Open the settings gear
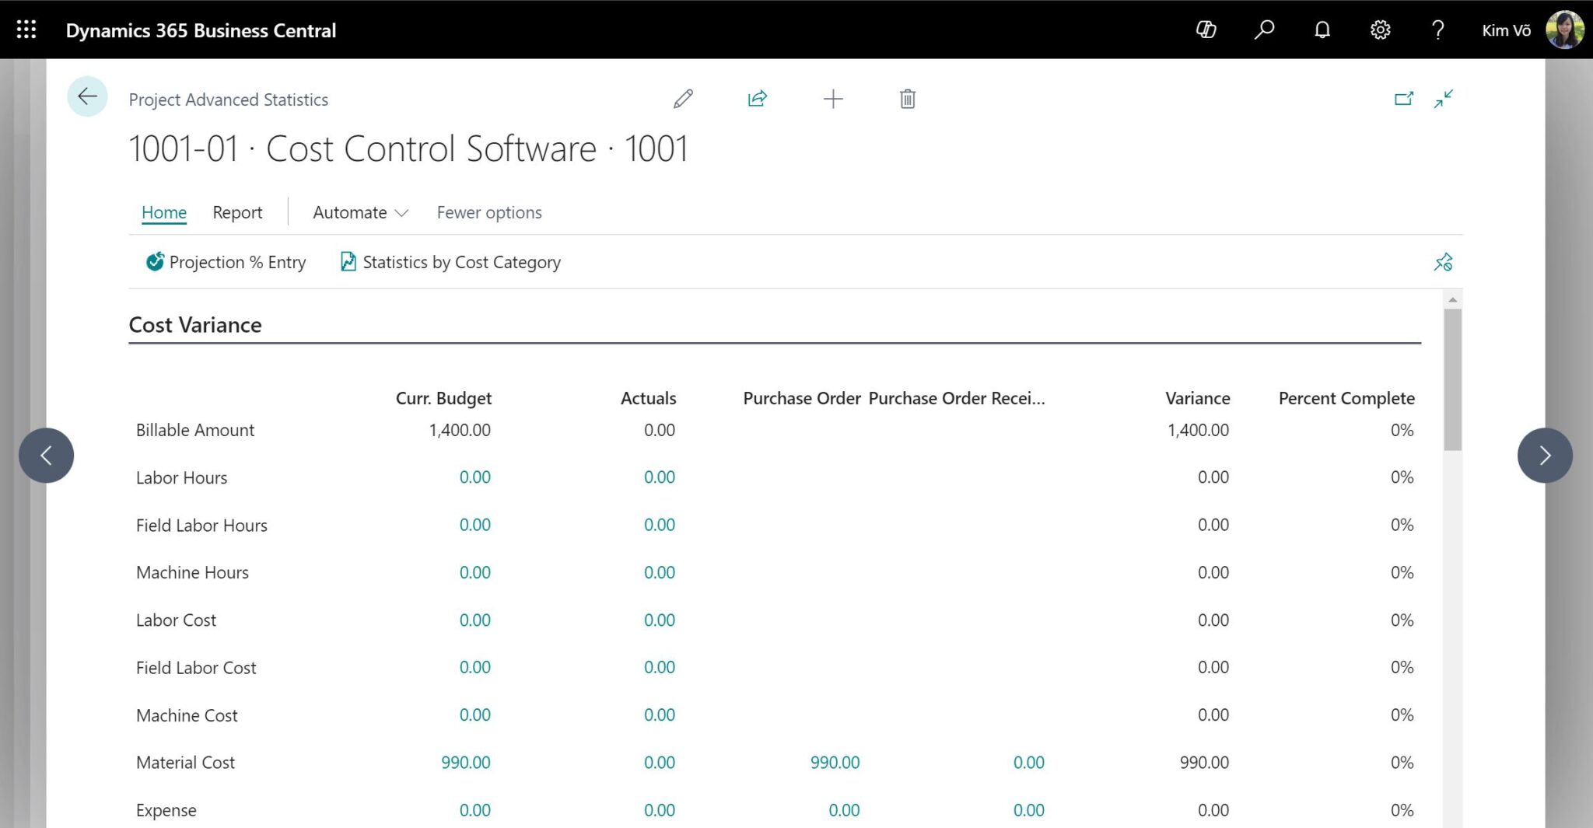The height and width of the screenshot is (828, 1593). (1380, 30)
